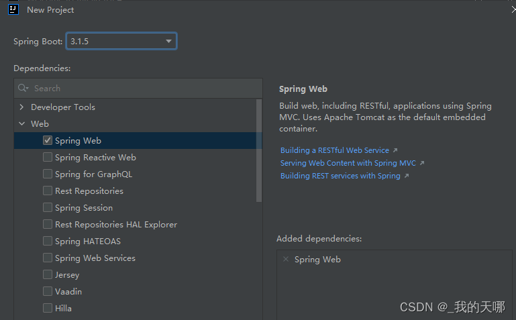Viewport: 516px width, 320px height.
Task: Check Rest Repositories HAL Explorer checkbox
Action: 48,224
